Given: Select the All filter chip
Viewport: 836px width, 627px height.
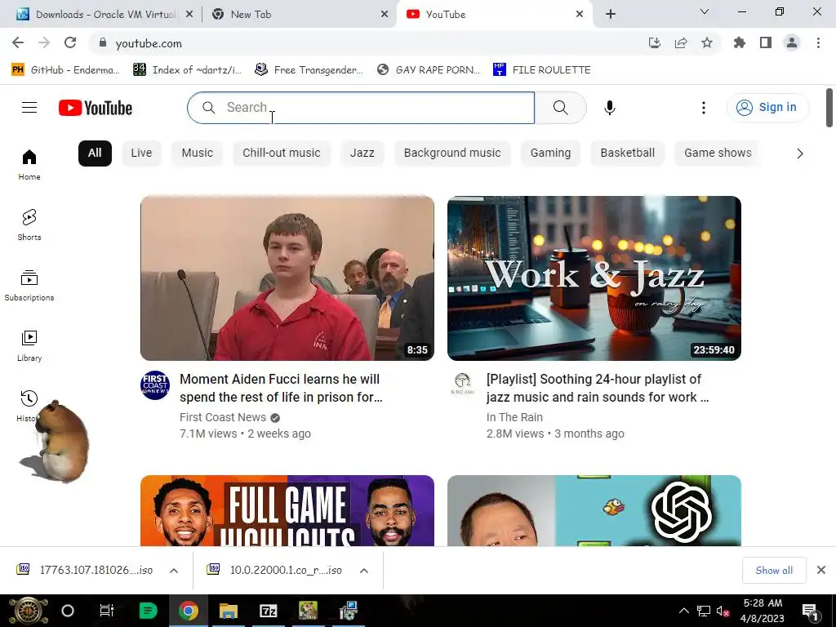Looking at the screenshot, I should coord(95,153).
